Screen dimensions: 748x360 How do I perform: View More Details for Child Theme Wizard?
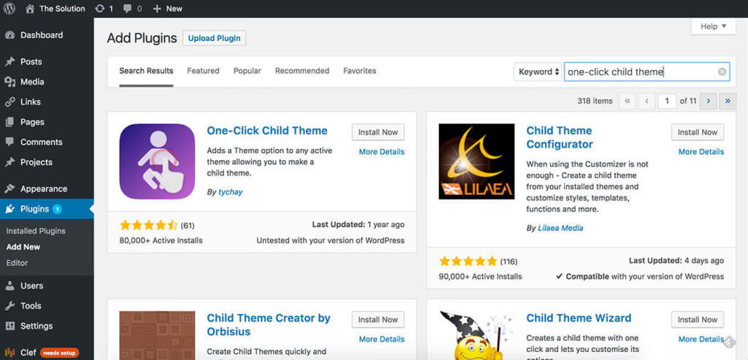(x=701, y=339)
